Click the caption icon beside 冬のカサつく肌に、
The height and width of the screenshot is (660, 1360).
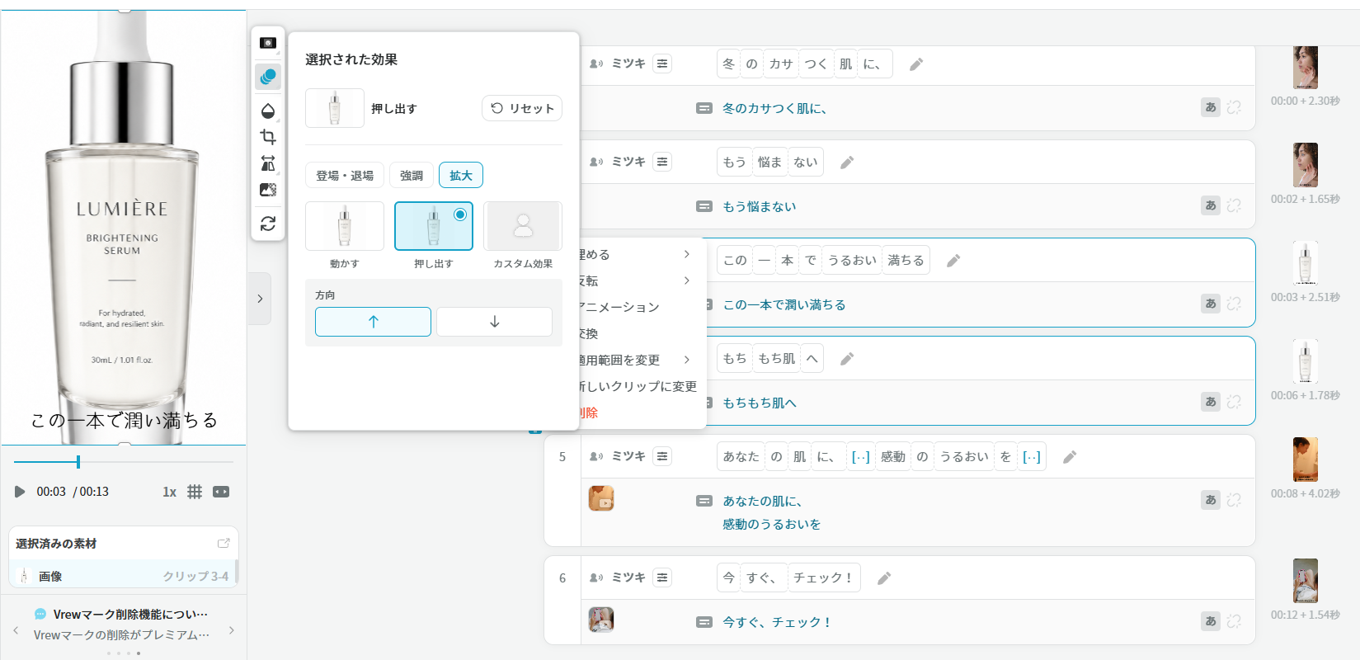pos(704,108)
